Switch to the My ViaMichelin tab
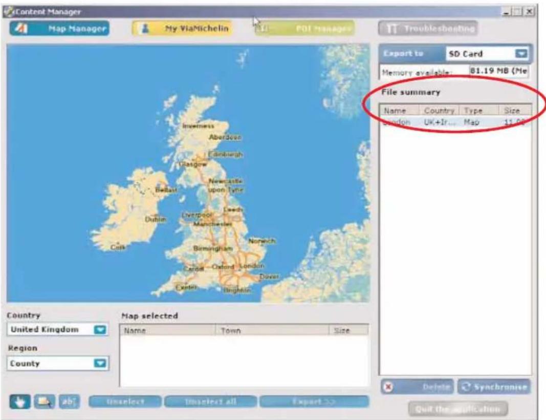546x420 pixels. point(182,28)
